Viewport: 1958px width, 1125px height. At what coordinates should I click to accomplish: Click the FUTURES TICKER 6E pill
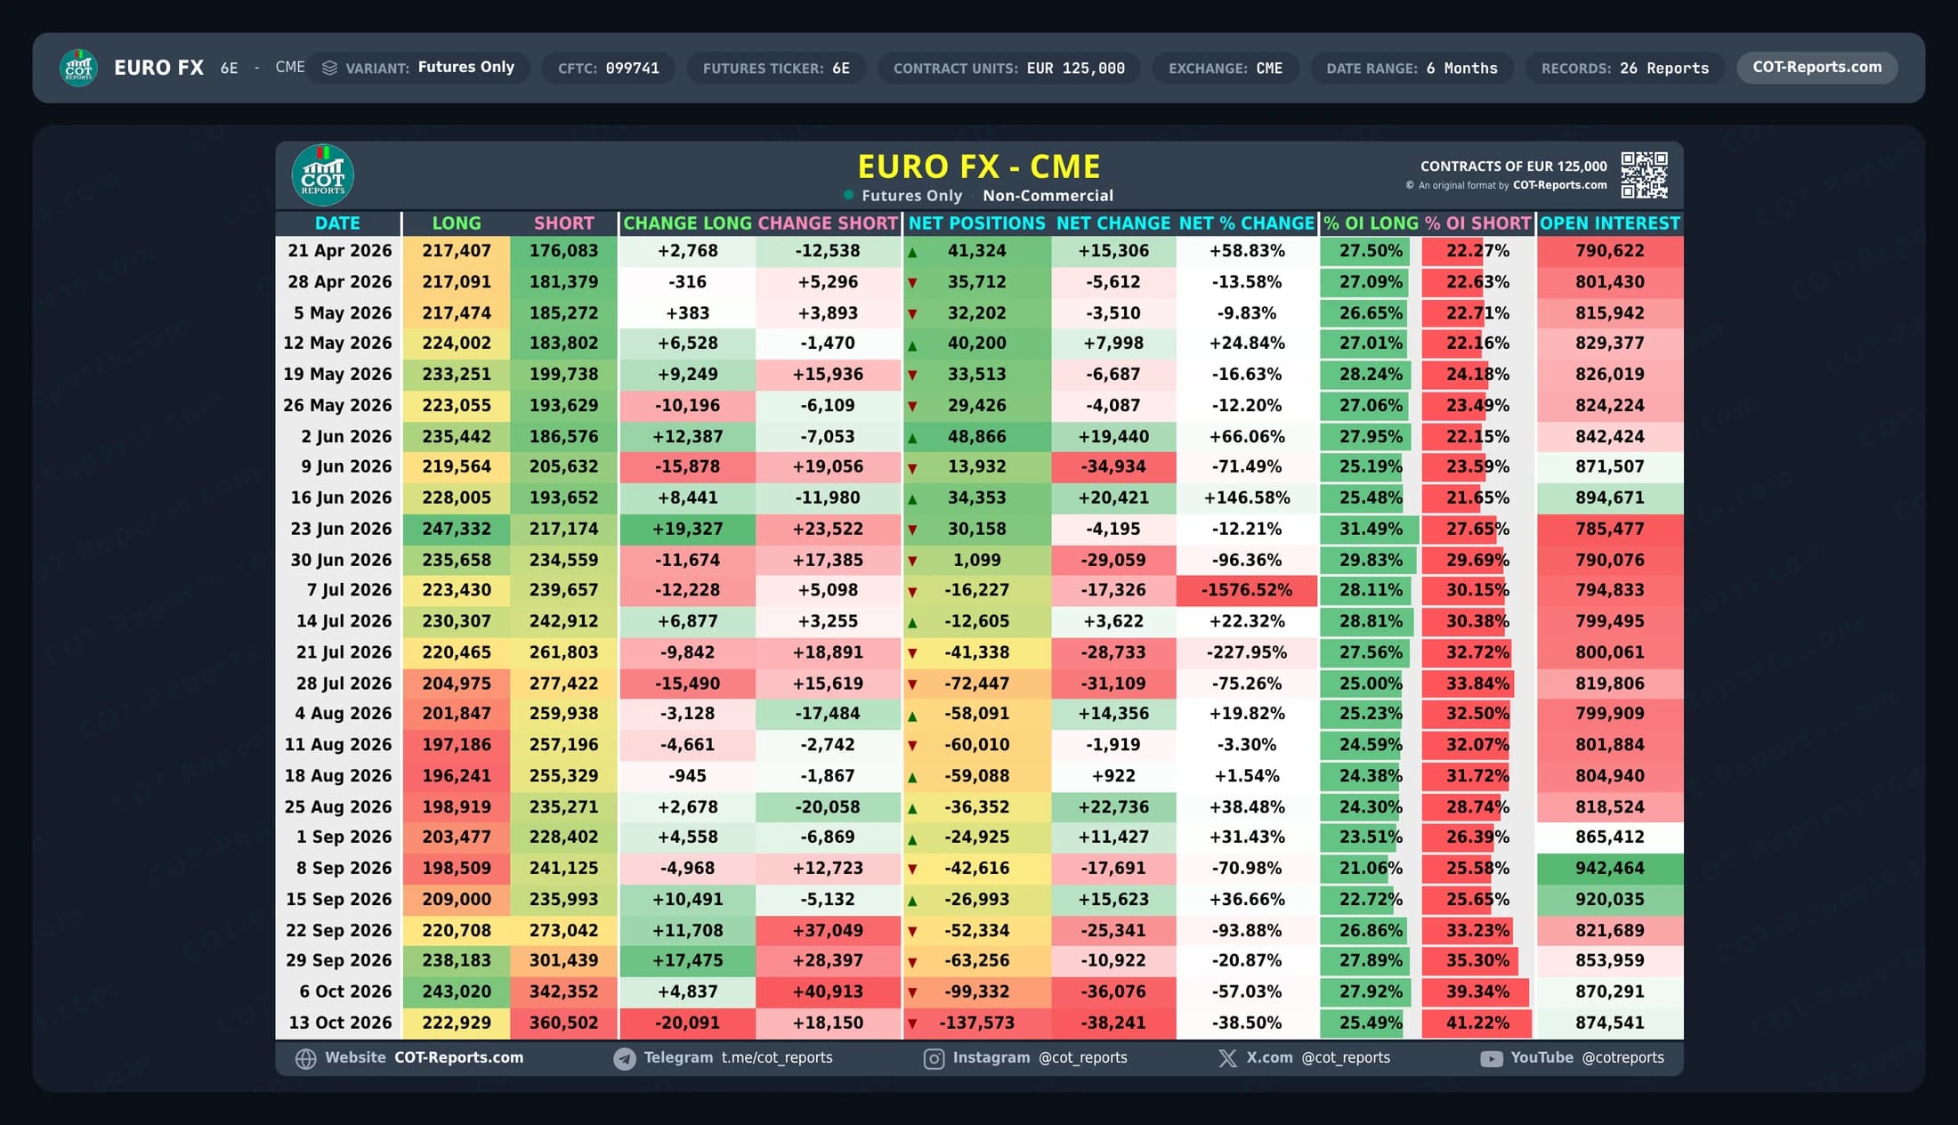point(776,68)
